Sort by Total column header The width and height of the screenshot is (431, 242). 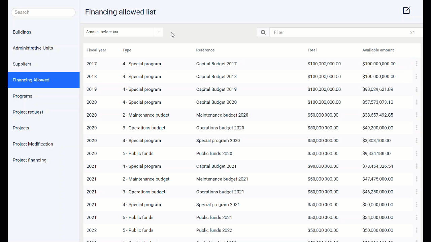[x=312, y=50]
